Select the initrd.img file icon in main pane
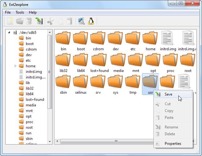 pos(167,38)
